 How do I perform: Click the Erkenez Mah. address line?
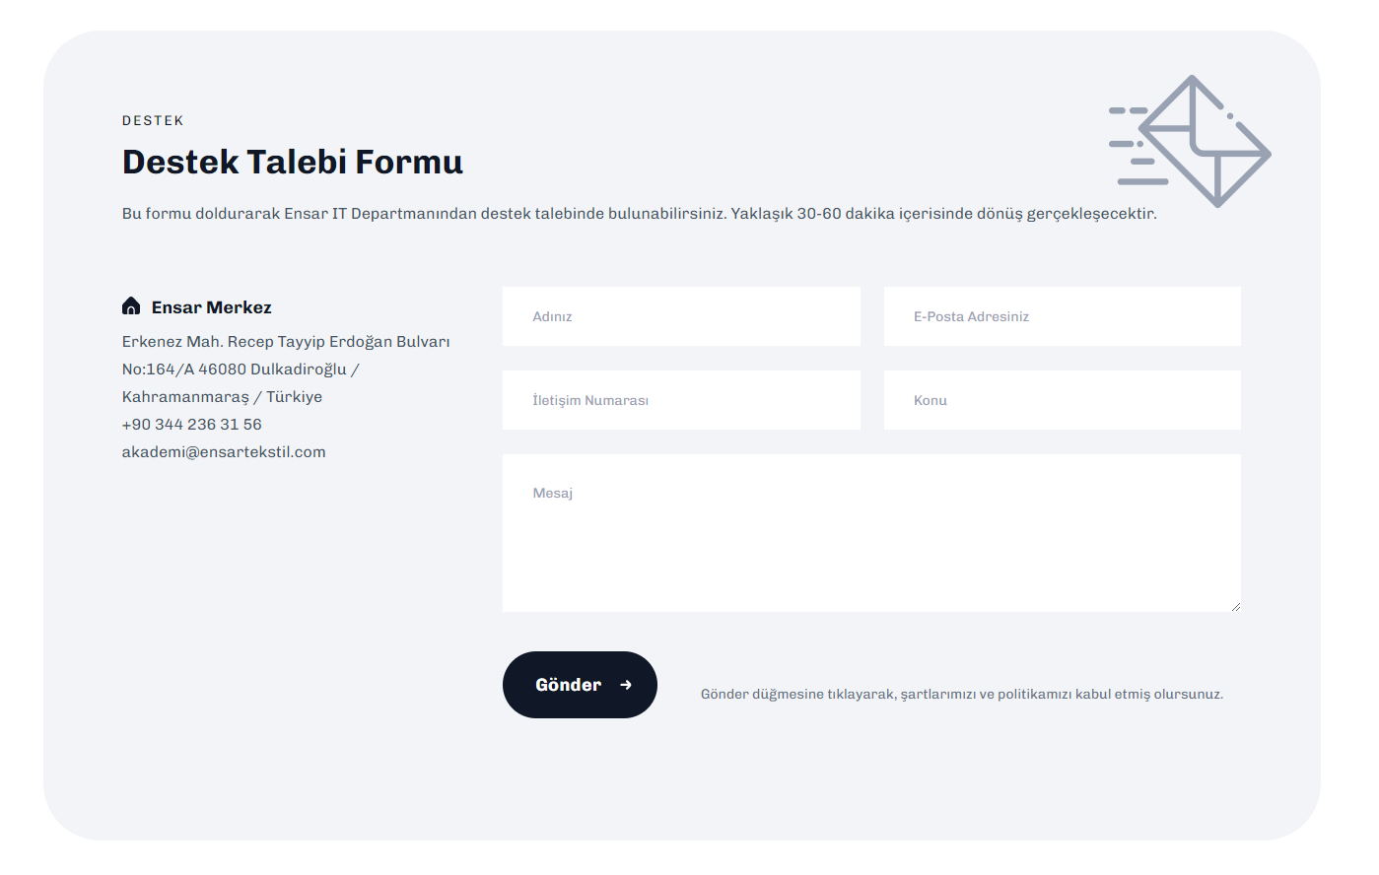coord(286,342)
